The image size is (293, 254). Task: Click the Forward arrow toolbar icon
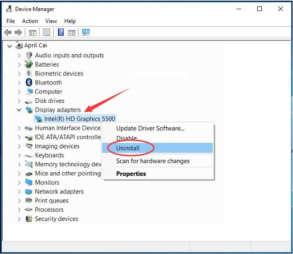(x=18, y=33)
